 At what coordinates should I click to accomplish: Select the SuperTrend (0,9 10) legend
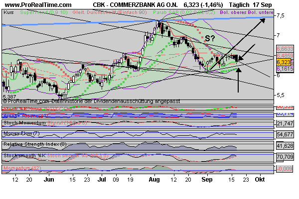tap(44, 12)
